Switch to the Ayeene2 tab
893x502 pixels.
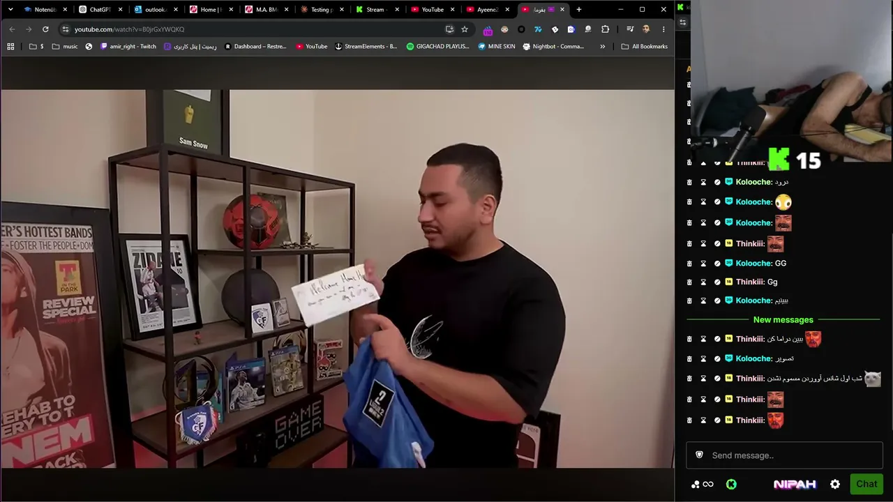click(x=488, y=10)
